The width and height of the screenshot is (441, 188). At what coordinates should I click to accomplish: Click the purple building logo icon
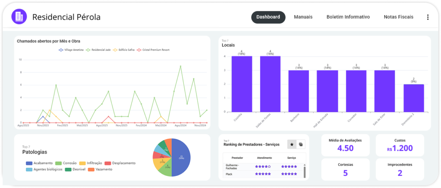[19, 17]
